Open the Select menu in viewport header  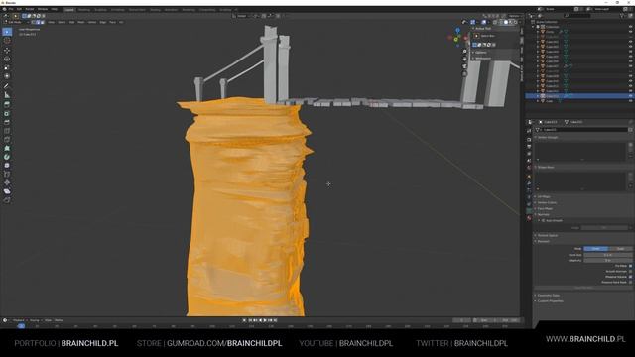point(62,22)
